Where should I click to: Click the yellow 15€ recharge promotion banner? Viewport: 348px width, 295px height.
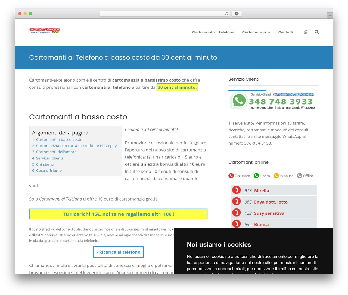[118, 214]
